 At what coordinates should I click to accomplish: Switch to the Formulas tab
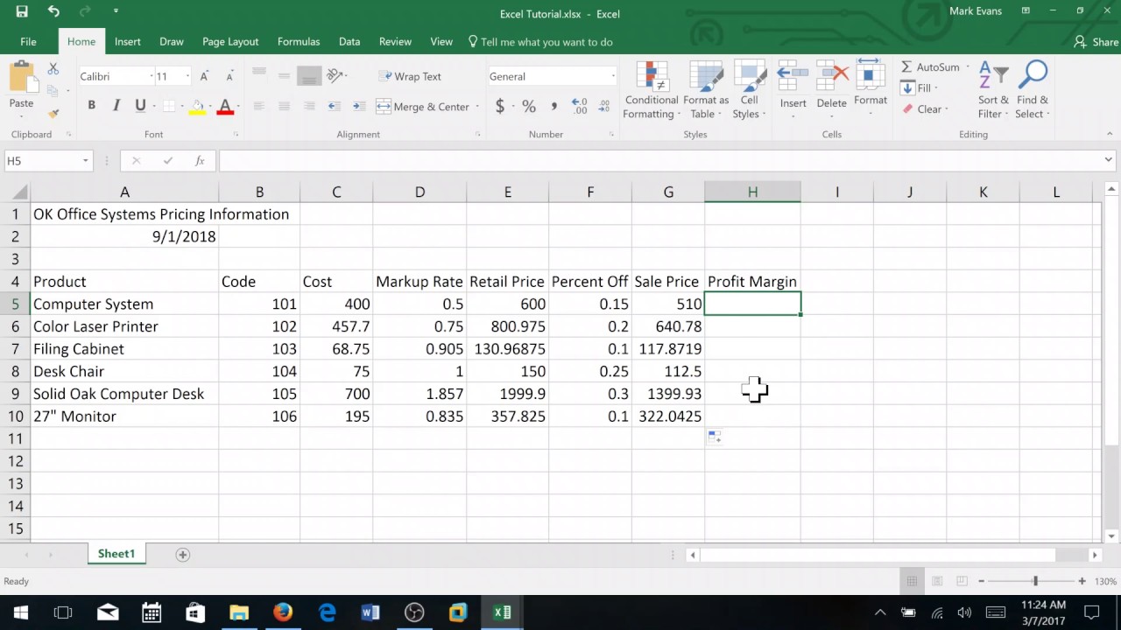point(299,41)
